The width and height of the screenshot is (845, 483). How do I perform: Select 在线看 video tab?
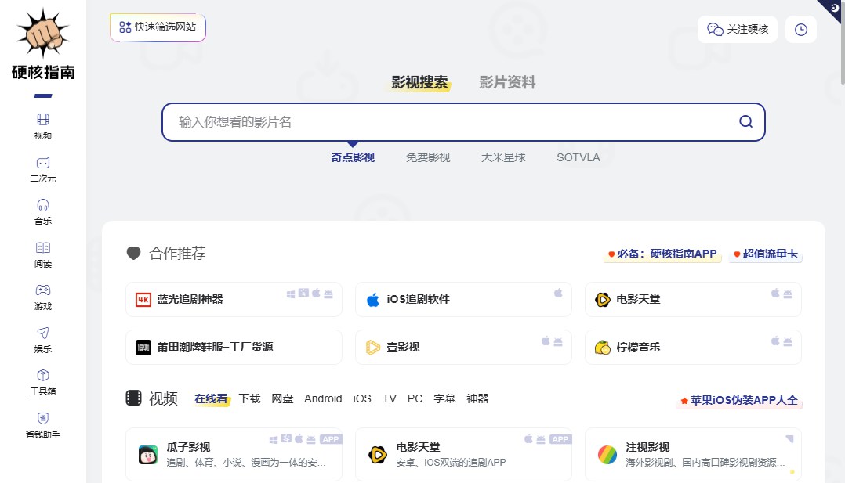point(211,398)
